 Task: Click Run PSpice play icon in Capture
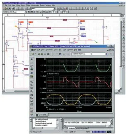[35, 12]
